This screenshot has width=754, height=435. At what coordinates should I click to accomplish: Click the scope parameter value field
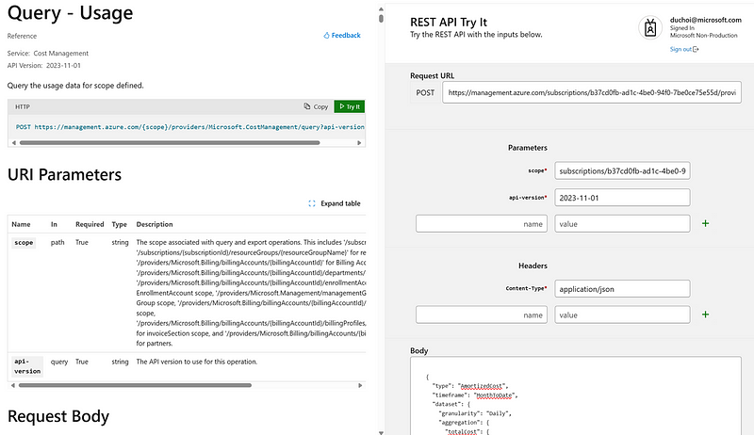click(622, 171)
